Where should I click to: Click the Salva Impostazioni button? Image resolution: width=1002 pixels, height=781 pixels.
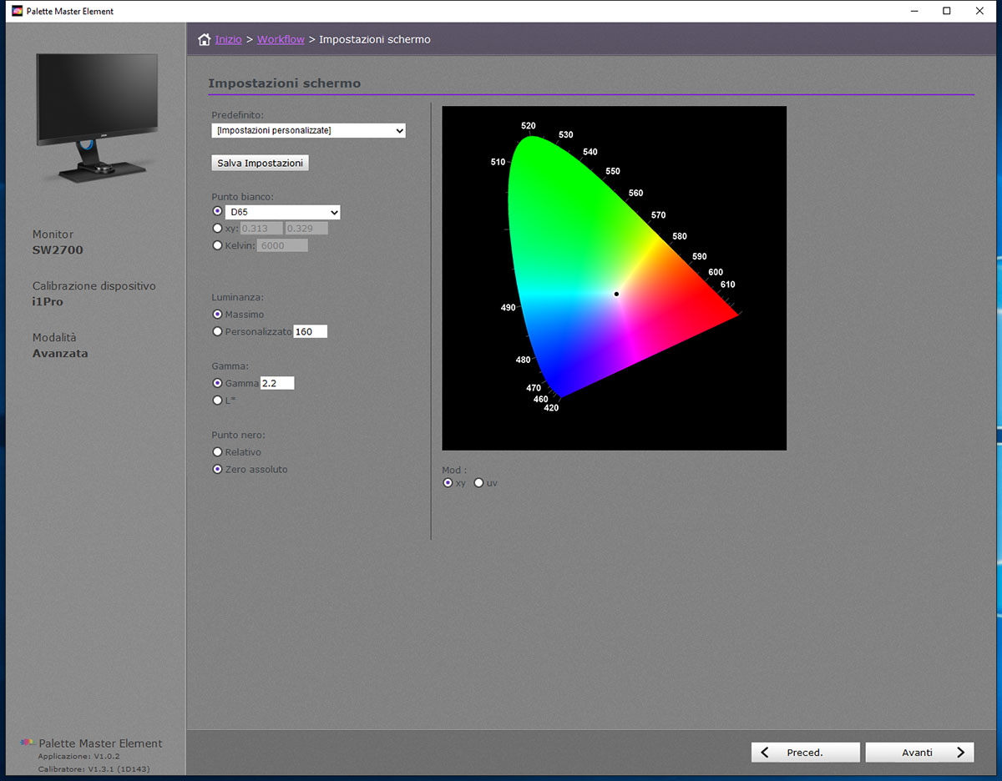(x=260, y=163)
